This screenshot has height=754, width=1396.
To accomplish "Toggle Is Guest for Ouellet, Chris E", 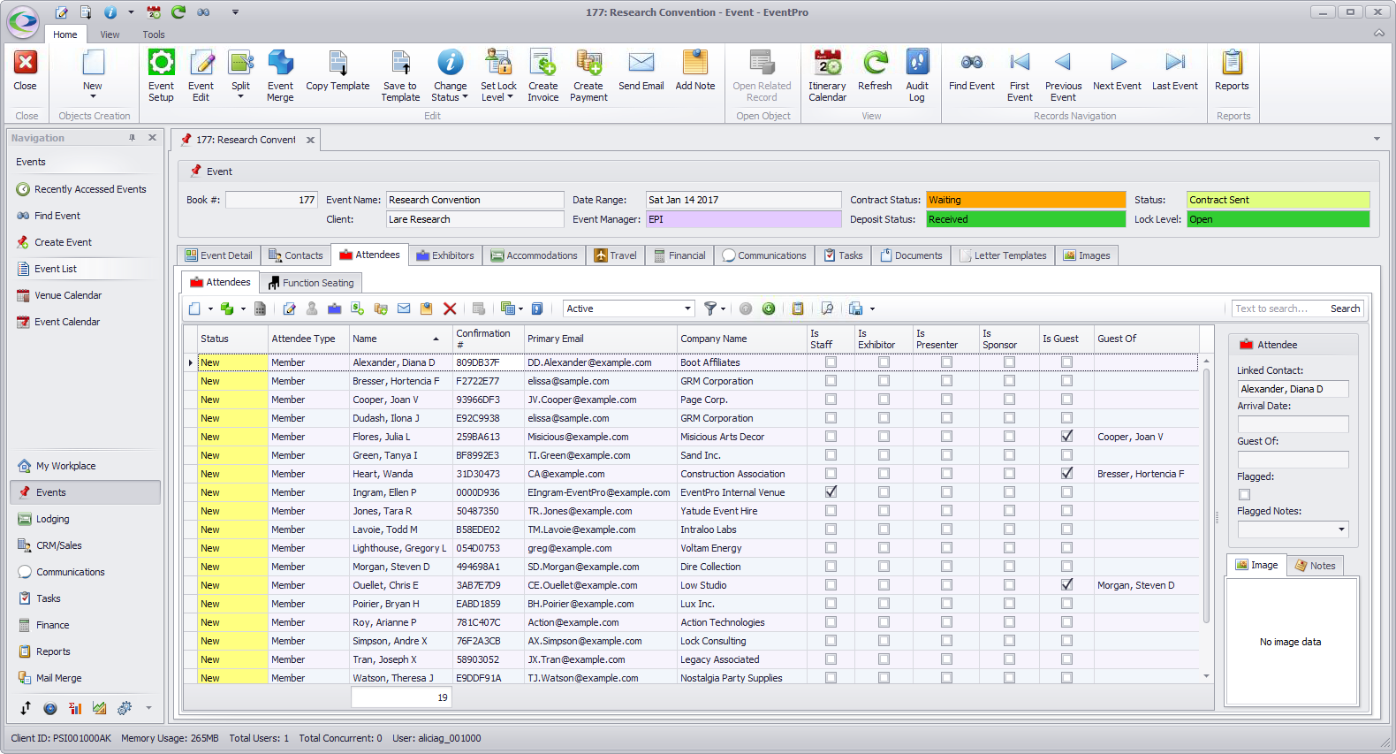I will click(1066, 585).
